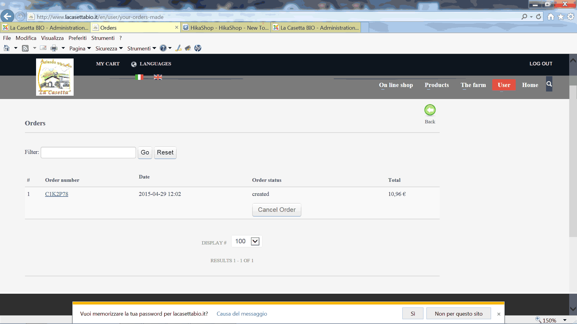The width and height of the screenshot is (577, 324).
Task: Dismiss the password prompt with X
Action: (499, 314)
